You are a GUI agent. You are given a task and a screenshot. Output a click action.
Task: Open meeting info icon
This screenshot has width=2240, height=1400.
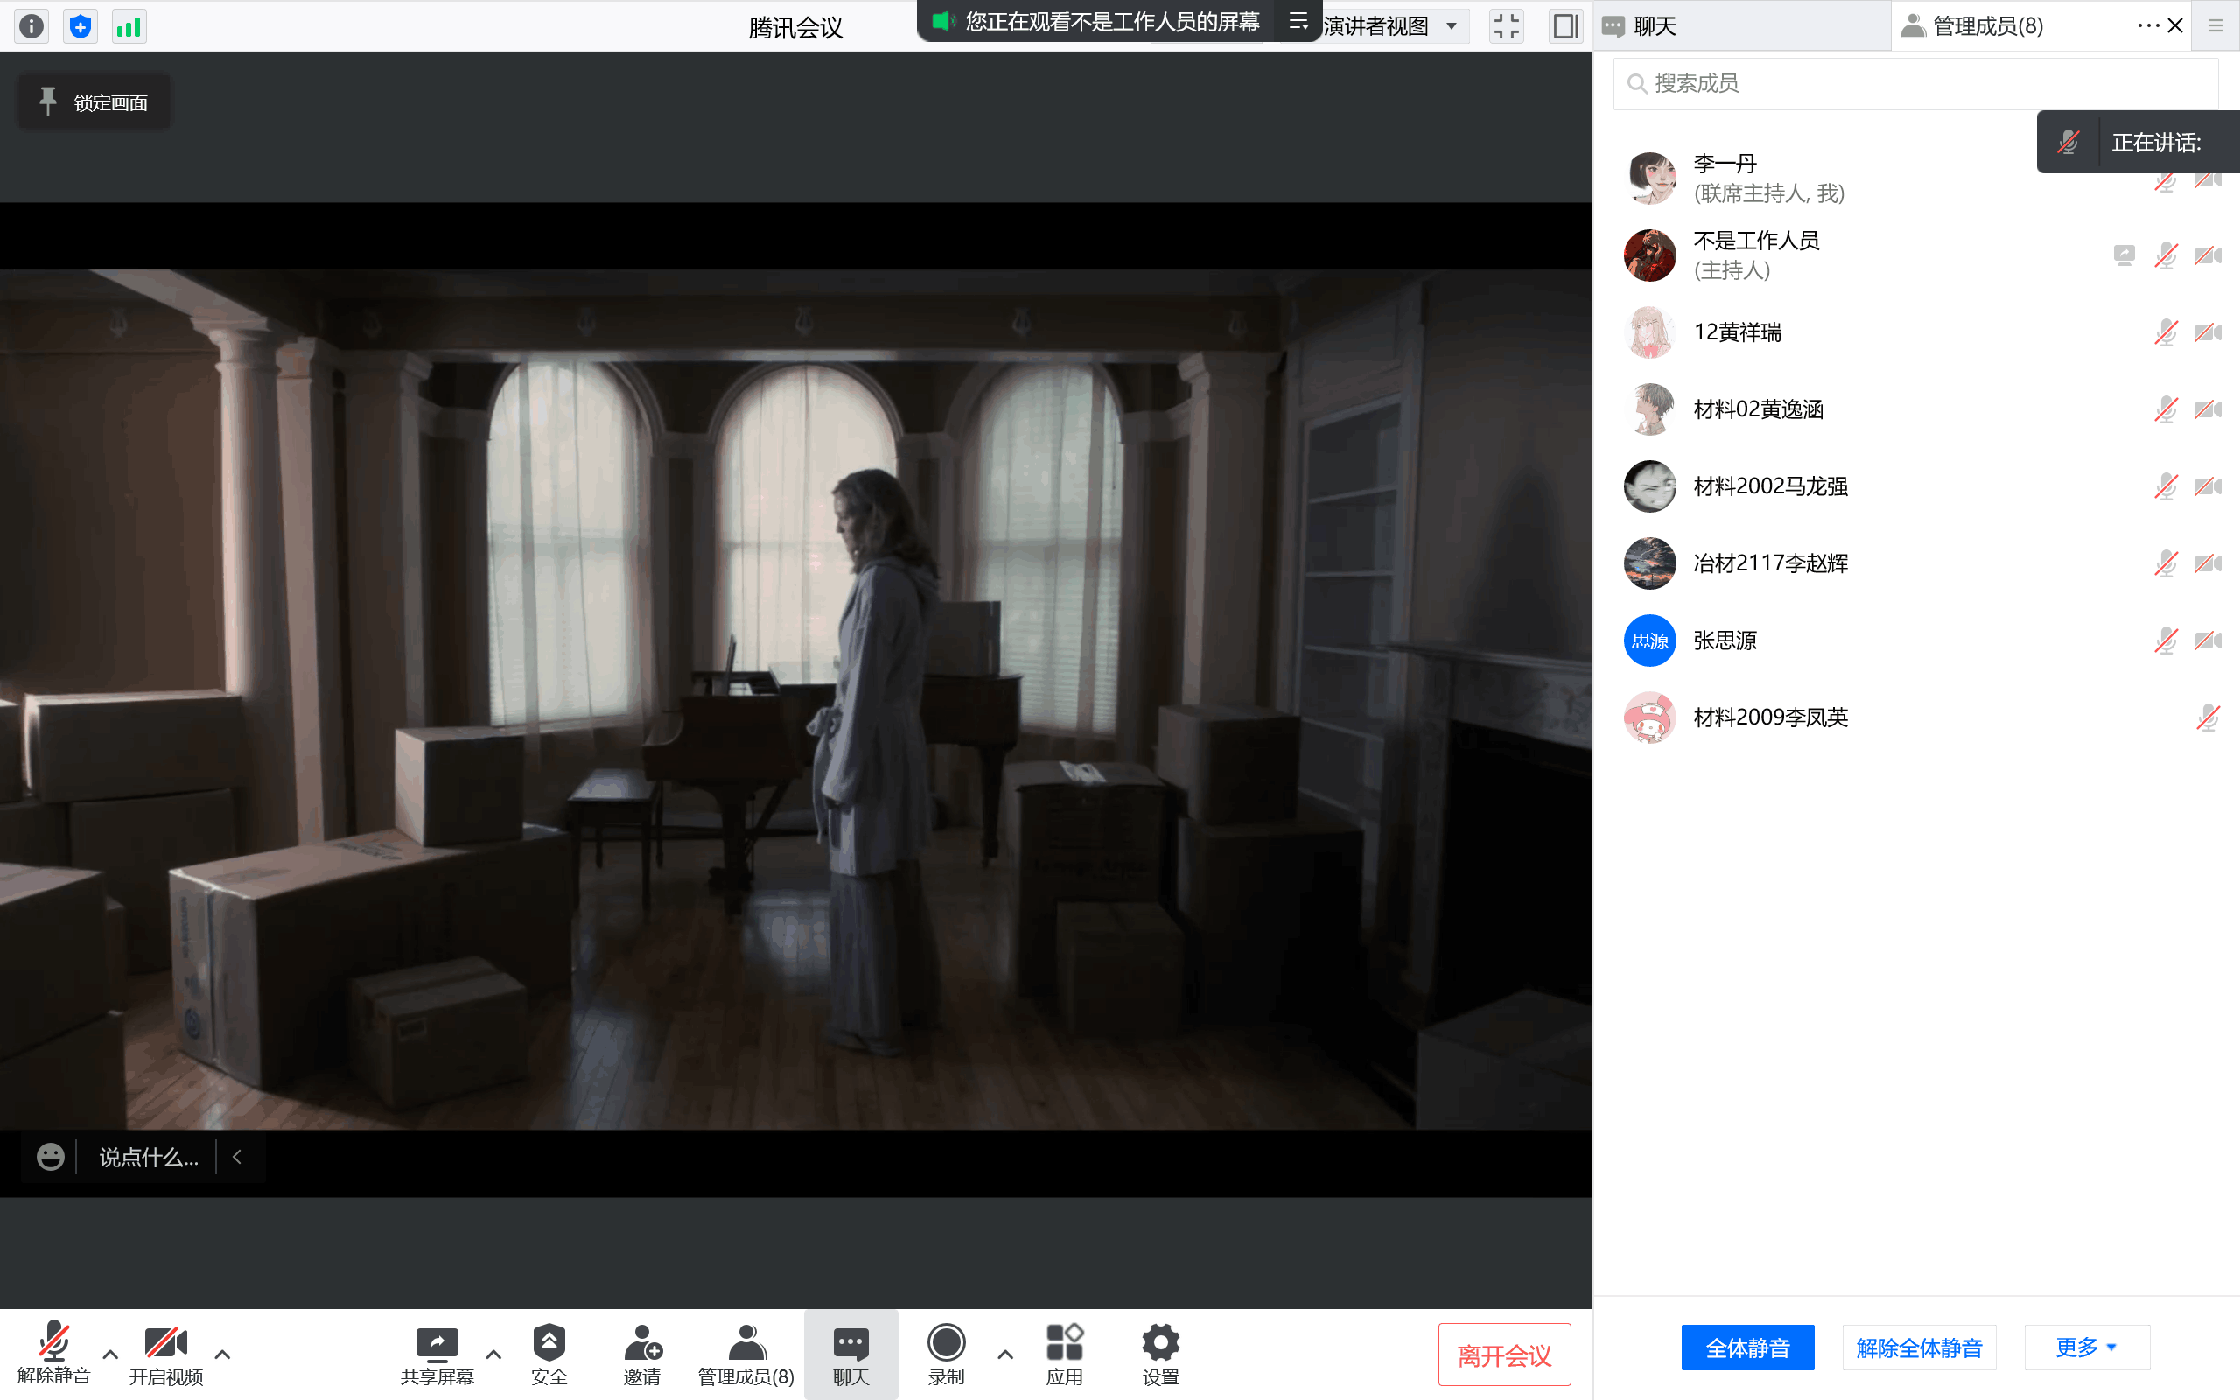click(x=31, y=26)
